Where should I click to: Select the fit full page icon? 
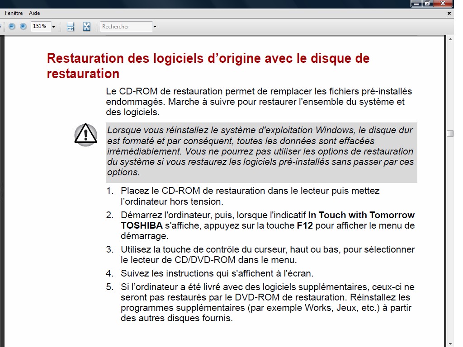coord(87,27)
